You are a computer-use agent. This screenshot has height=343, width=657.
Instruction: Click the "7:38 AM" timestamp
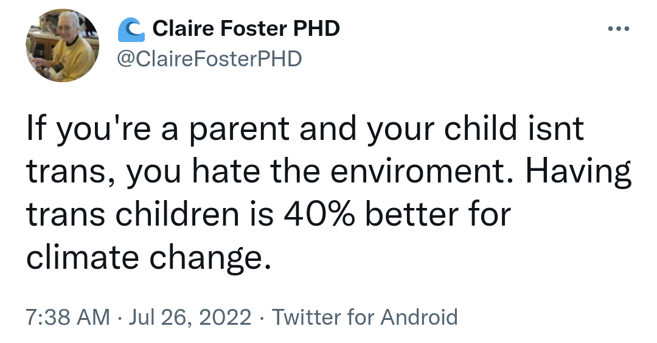tap(68, 317)
